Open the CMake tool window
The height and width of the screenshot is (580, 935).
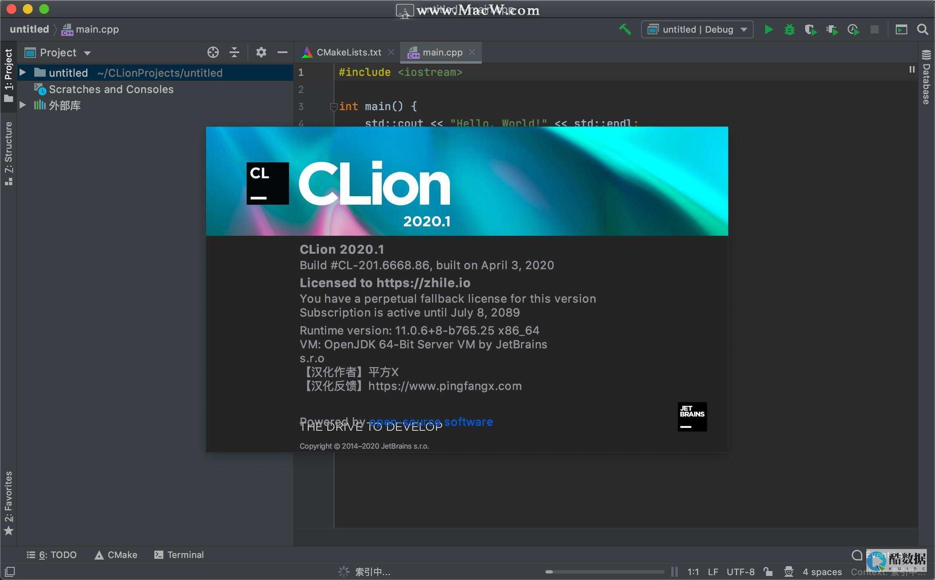(116, 555)
